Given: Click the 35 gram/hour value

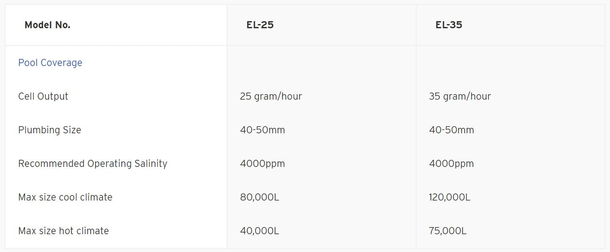Looking at the screenshot, I should pos(460,96).
